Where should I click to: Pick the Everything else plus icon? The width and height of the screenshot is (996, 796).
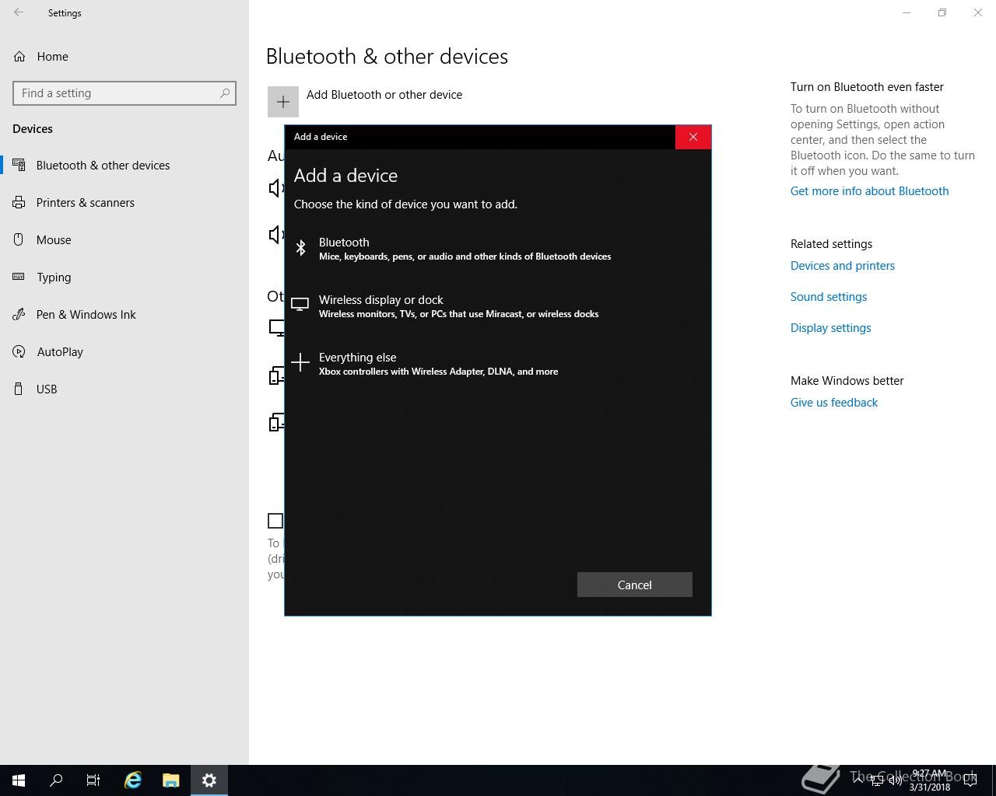300,362
